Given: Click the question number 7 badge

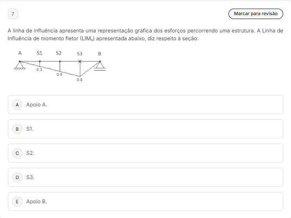Looking at the screenshot, I should point(13,14).
